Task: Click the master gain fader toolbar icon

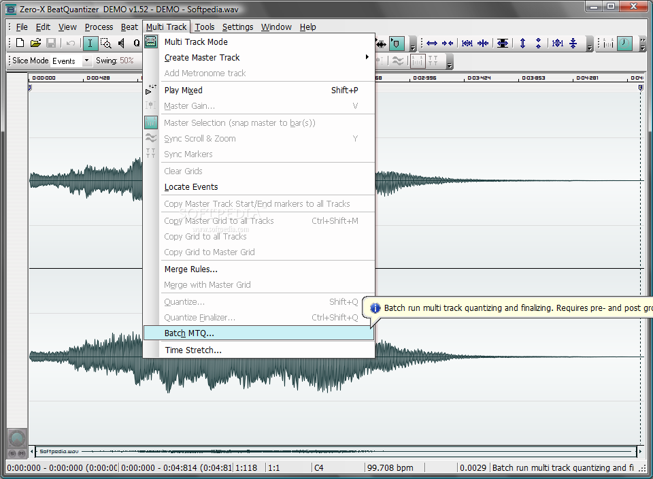Action: [380, 61]
